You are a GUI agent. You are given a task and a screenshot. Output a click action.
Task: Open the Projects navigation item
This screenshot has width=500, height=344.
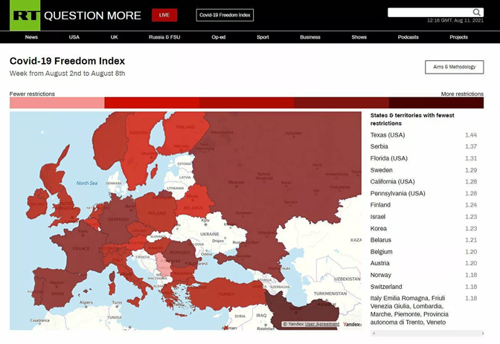[459, 37]
